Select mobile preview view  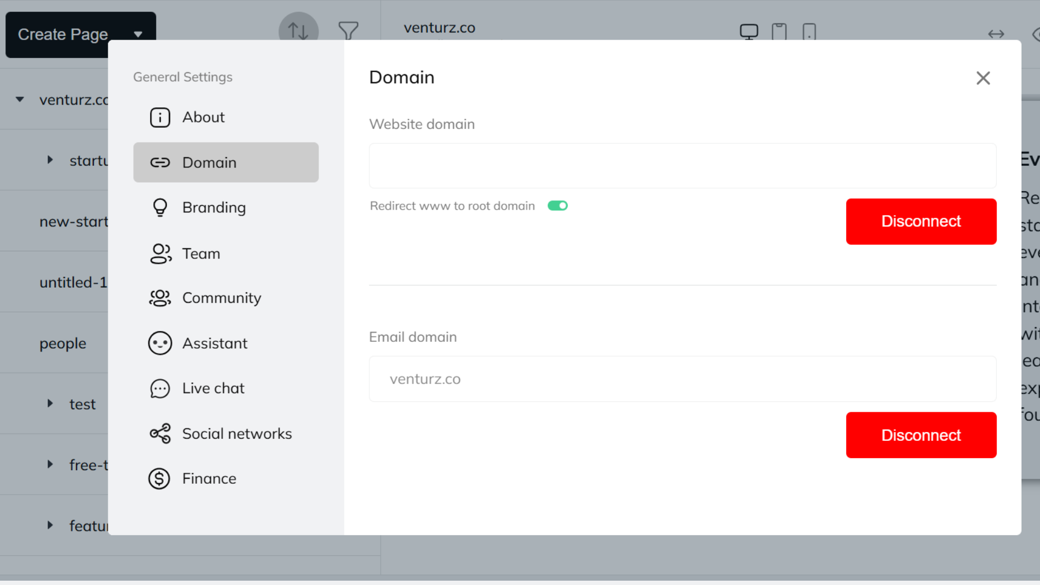pyautogui.click(x=809, y=31)
